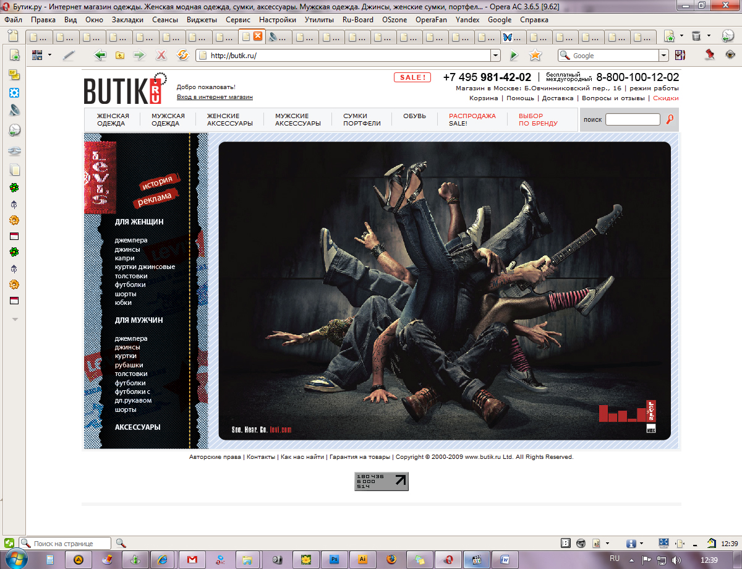Viewport: 742px width, 569px height.
Task: Open МУЖСКИЕ АКСЕССУАРЫ category
Action: (298, 119)
